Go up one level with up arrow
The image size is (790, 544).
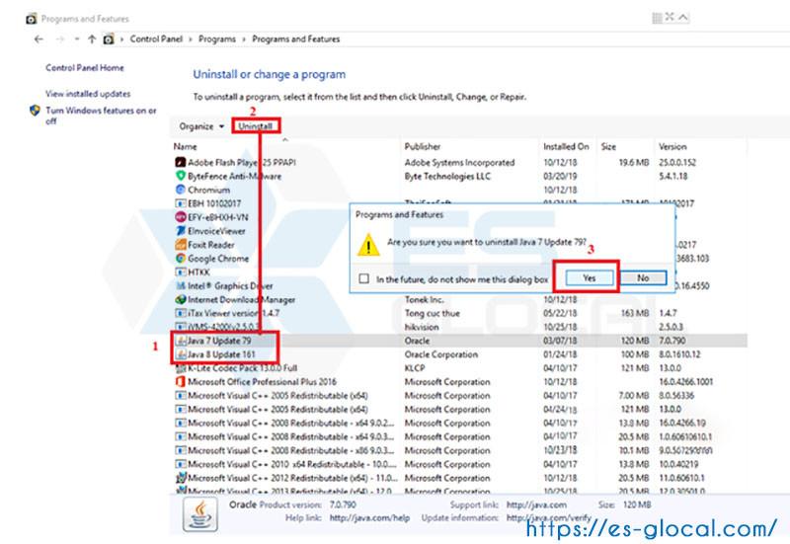(x=92, y=39)
